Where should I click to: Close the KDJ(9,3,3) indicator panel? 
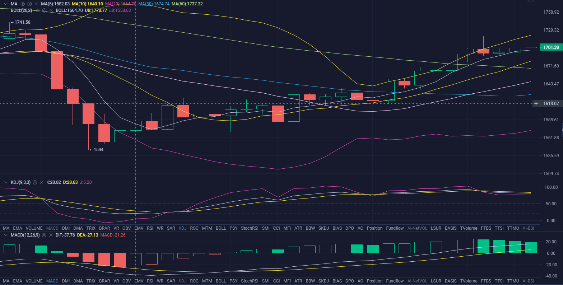coord(42,182)
